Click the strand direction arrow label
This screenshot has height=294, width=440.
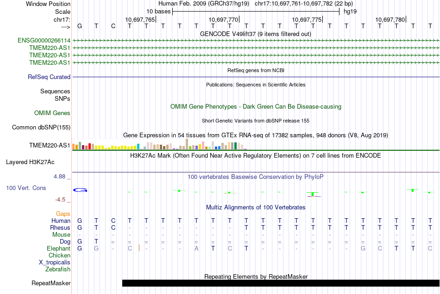pyautogui.click(x=65, y=27)
